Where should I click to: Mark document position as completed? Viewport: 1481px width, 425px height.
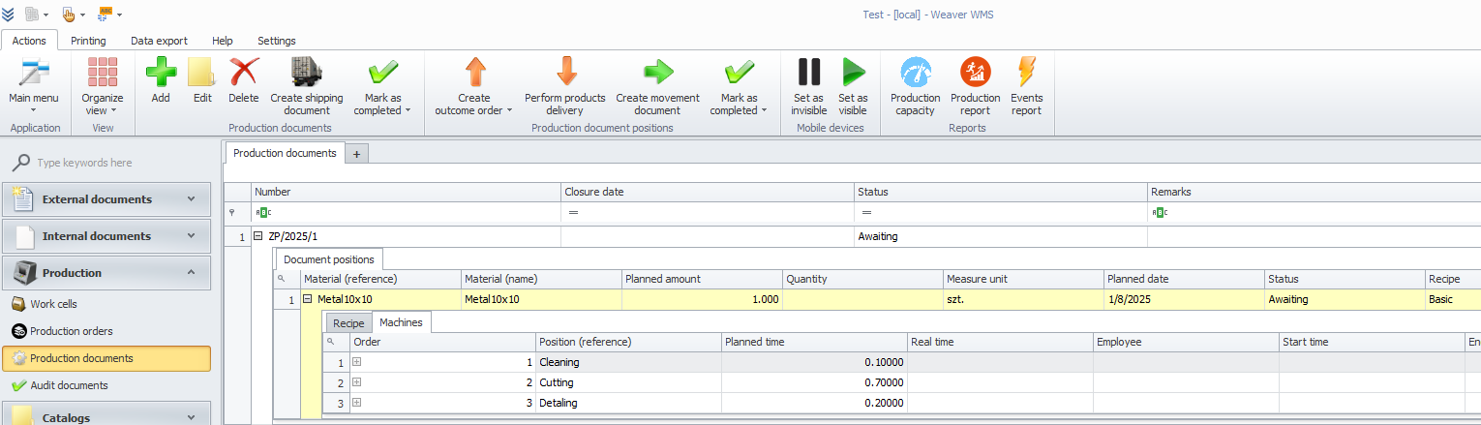(x=740, y=87)
